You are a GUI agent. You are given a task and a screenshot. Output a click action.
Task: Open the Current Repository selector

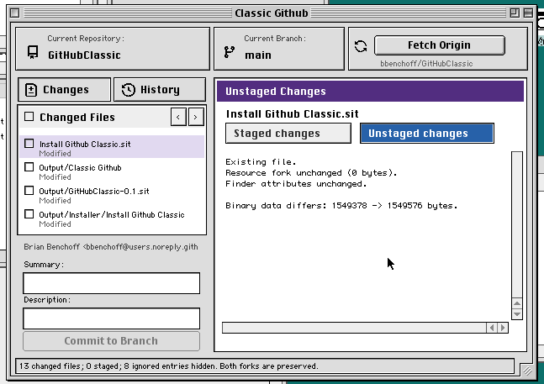click(x=113, y=49)
